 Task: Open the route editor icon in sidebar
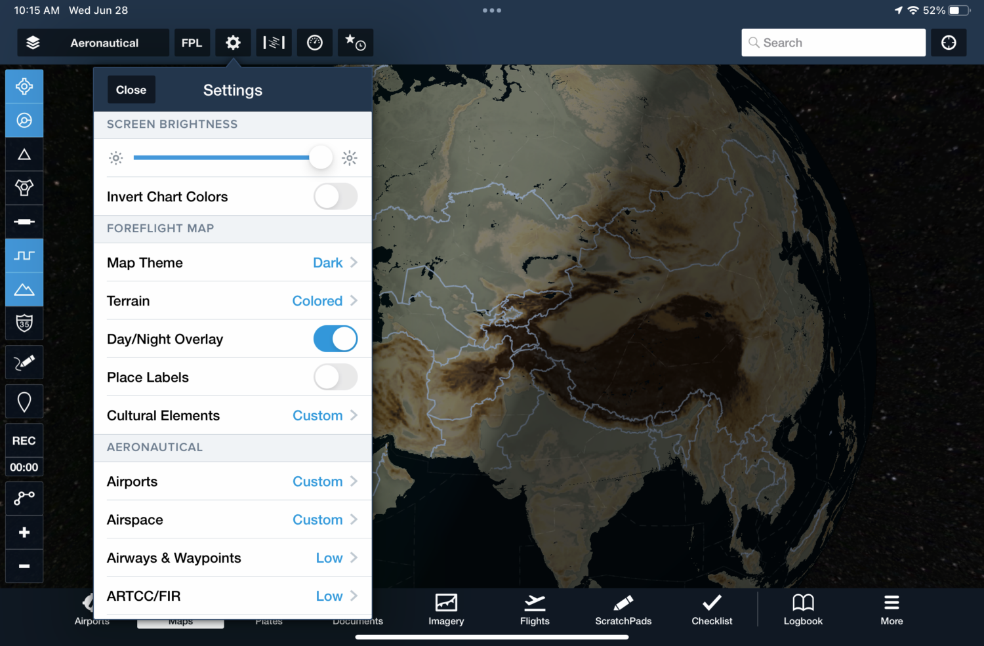point(24,498)
